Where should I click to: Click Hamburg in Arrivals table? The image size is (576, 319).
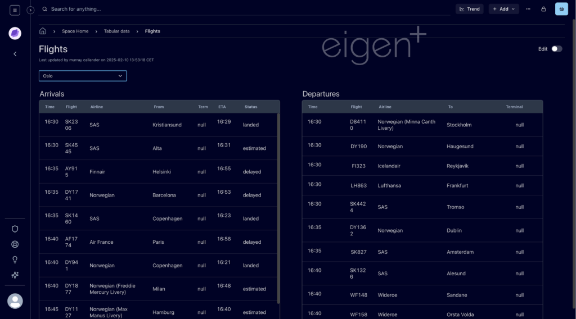pyautogui.click(x=164, y=312)
